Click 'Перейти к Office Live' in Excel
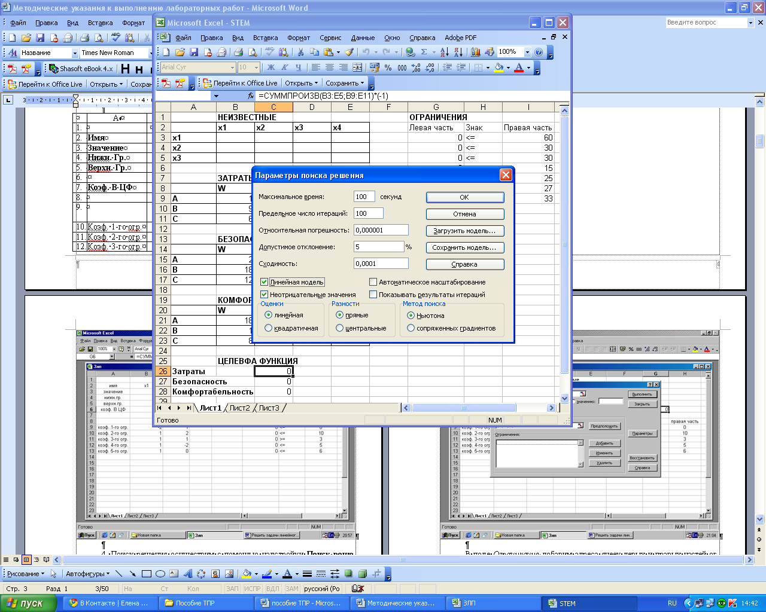The width and height of the screenshot is (766, 612). click(240, 83)
